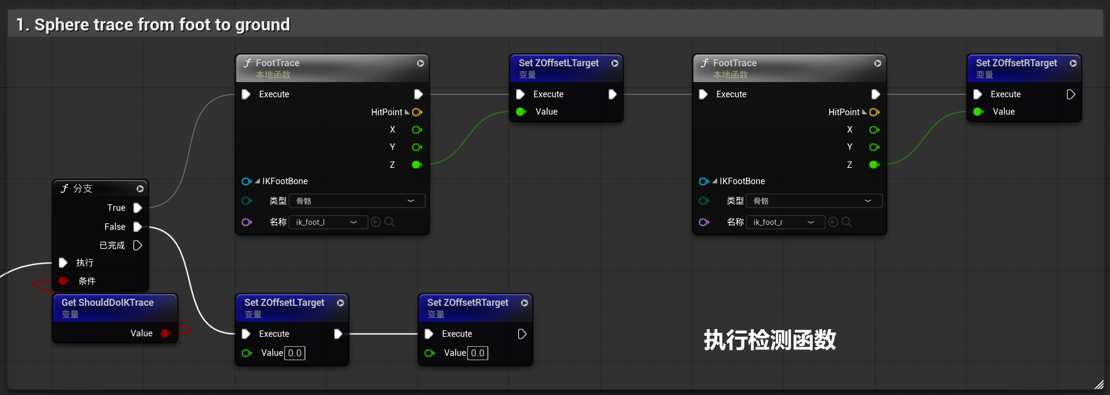Click Value output pin of Get ShouldDoIKTrace
This screenshot has height=395, width=1110.
pos(165,333)
